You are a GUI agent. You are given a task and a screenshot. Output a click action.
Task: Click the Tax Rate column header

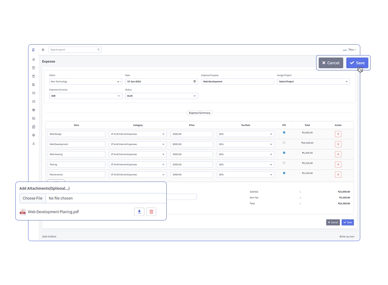point(245,125)
